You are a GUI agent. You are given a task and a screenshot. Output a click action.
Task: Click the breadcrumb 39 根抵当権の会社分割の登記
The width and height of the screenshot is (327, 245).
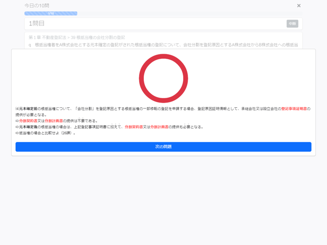[x=98, y=37]
